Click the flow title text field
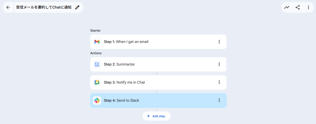The width and height of the screenshot is (316, 124). pos(44,7)
